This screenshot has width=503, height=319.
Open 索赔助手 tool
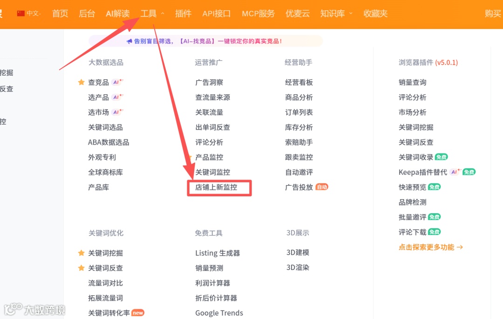click(x=299, y=142)
